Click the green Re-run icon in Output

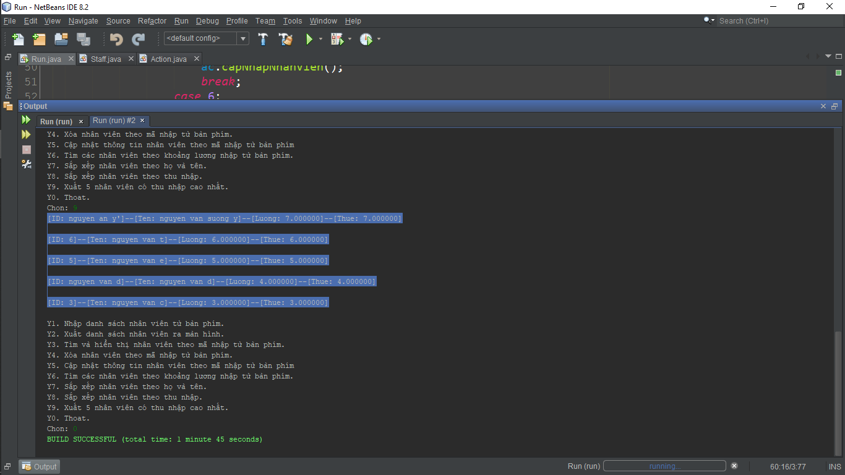26,120
